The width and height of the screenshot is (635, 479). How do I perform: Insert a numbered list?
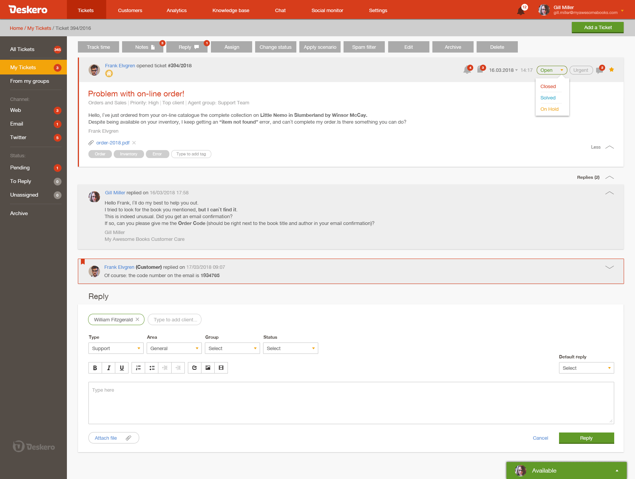click(138, 368)
